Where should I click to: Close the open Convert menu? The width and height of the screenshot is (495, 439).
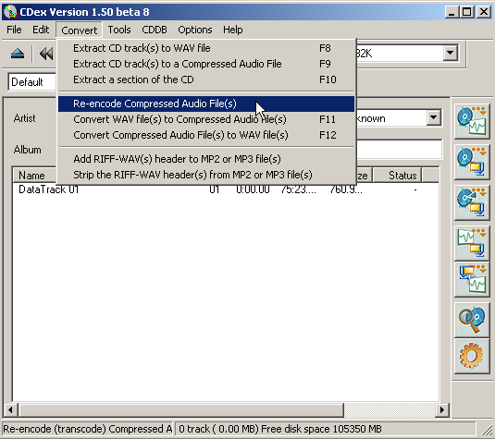point(80,30)
